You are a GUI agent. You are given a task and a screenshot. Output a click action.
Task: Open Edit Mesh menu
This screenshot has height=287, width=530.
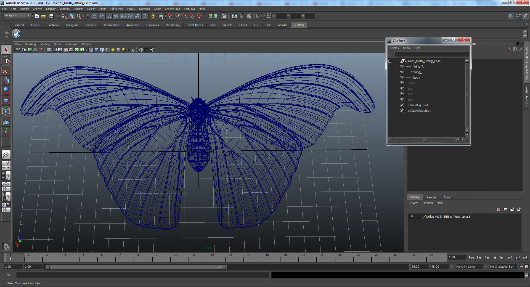tap(117, 9)
